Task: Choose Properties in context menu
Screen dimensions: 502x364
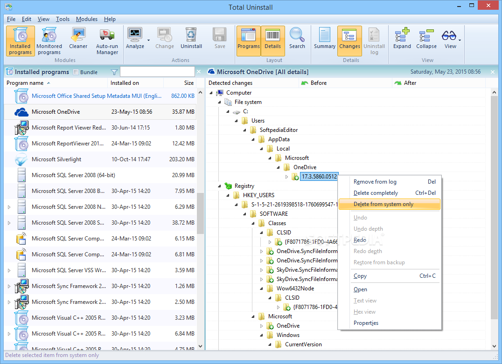Action: click(390, 323)
